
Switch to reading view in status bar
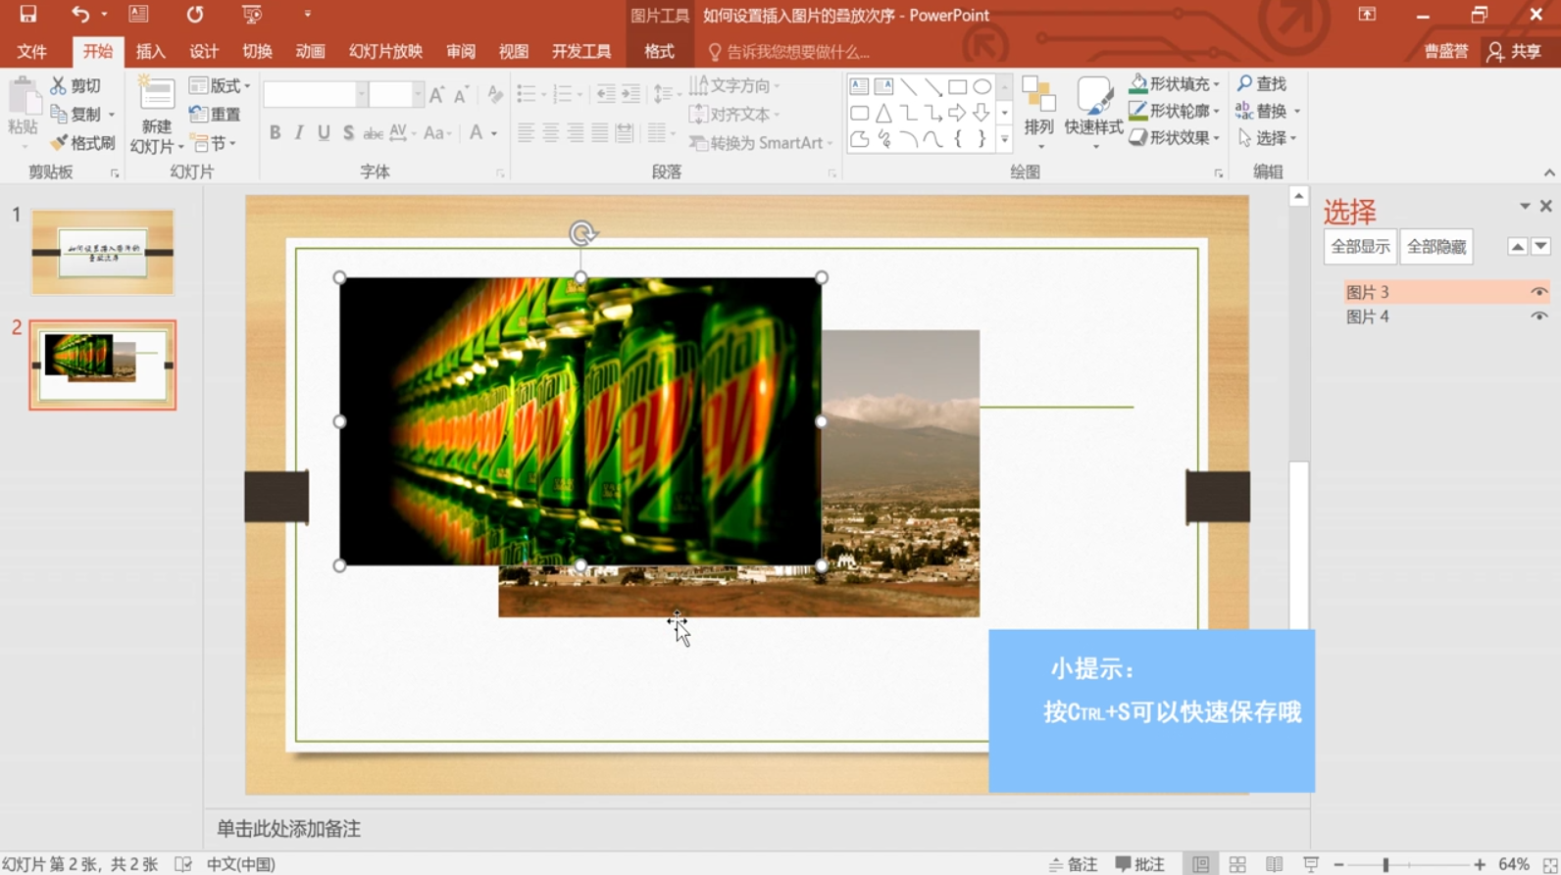tap(1274, 864)
